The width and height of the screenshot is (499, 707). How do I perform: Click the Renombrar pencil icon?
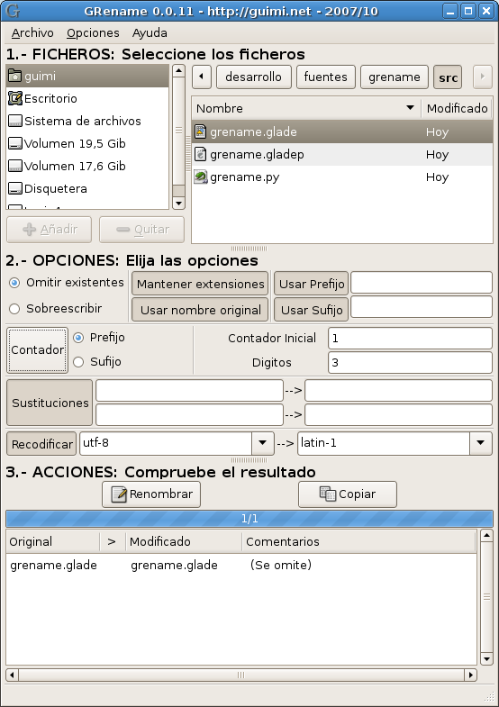coord(119,494)
